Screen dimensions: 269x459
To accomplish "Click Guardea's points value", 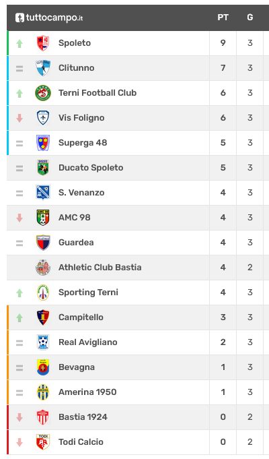I will pos(223,243).
